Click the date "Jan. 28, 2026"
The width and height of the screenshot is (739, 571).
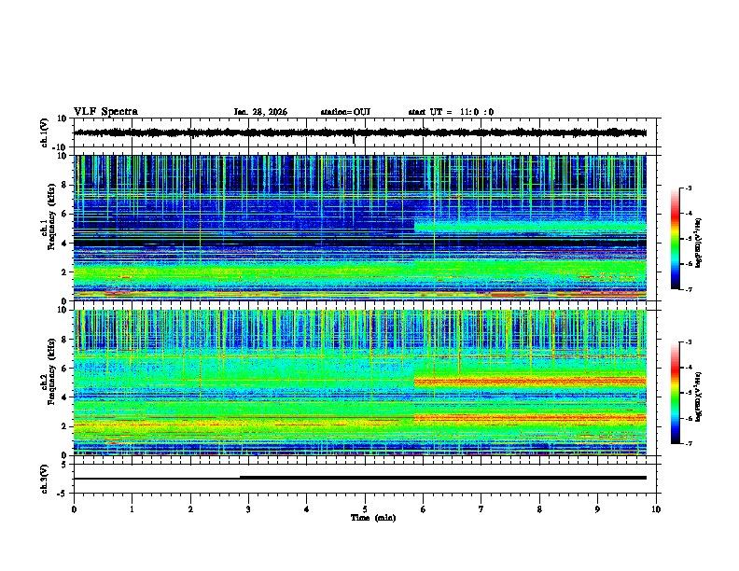point(260,112)
